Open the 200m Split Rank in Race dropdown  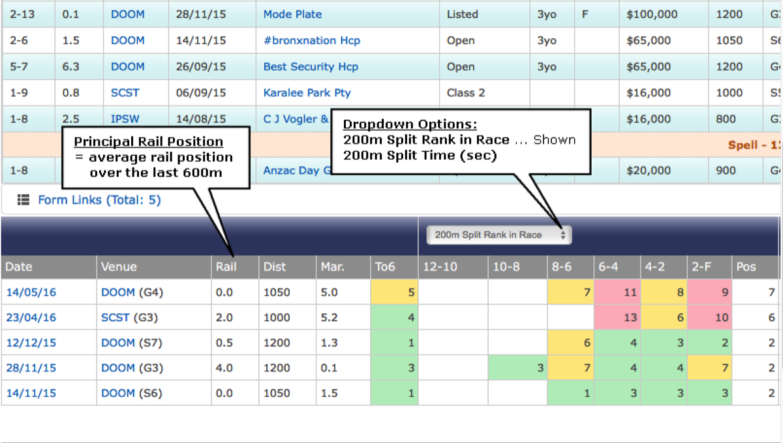499,235
